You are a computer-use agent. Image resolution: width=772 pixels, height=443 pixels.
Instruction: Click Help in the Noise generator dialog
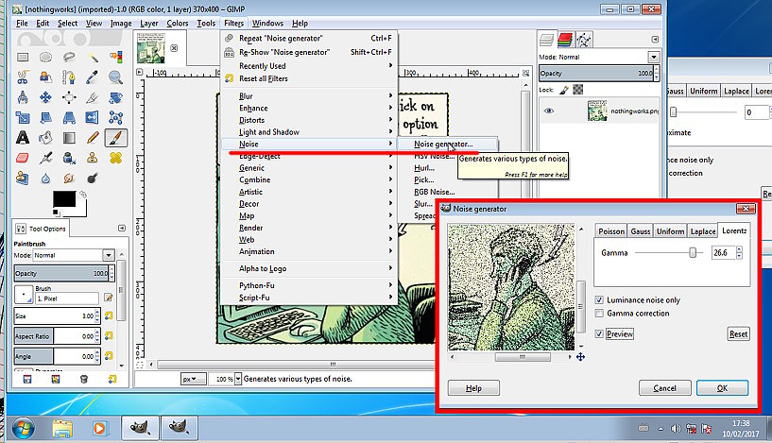[x=473, y=388]
